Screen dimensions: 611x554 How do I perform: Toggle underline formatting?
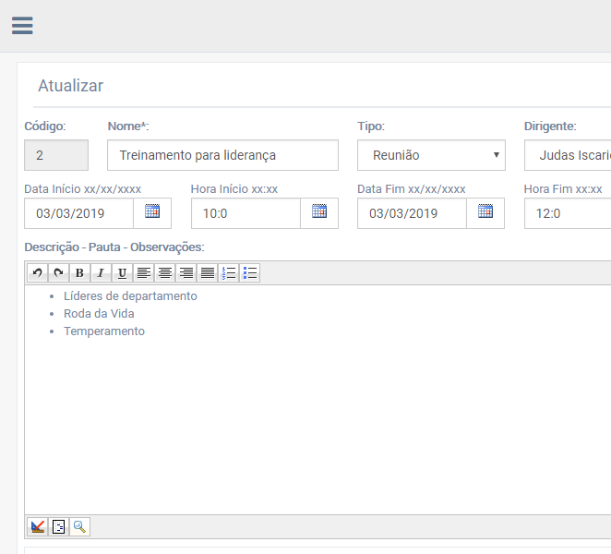click(x=123, y=273)
